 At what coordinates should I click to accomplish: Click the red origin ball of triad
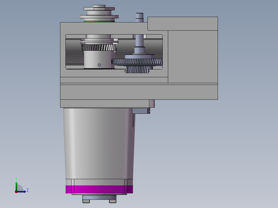pos(16,192)
